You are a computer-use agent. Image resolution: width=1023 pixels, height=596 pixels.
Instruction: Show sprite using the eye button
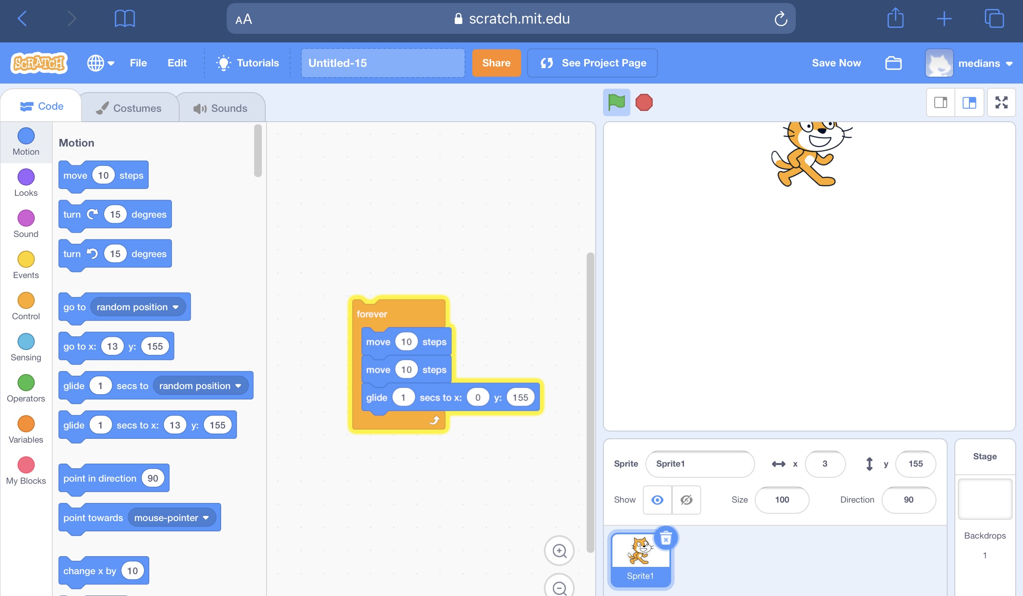657,500
